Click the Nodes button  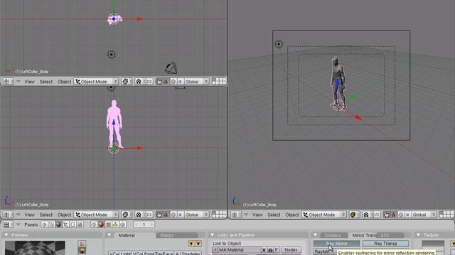tap(291, 250)
